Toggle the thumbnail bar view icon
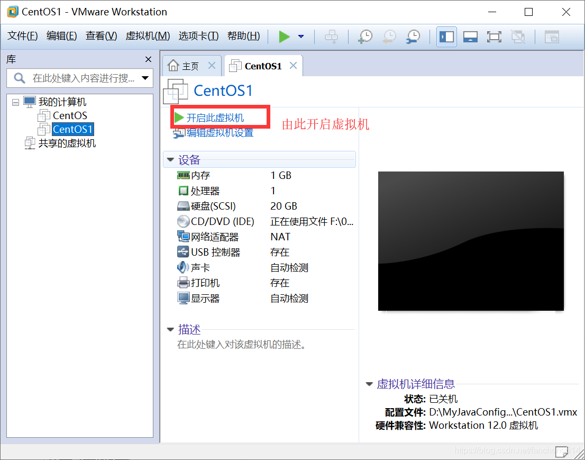The height and width of the screenshot is (460, 585). (x=470, y=37)
